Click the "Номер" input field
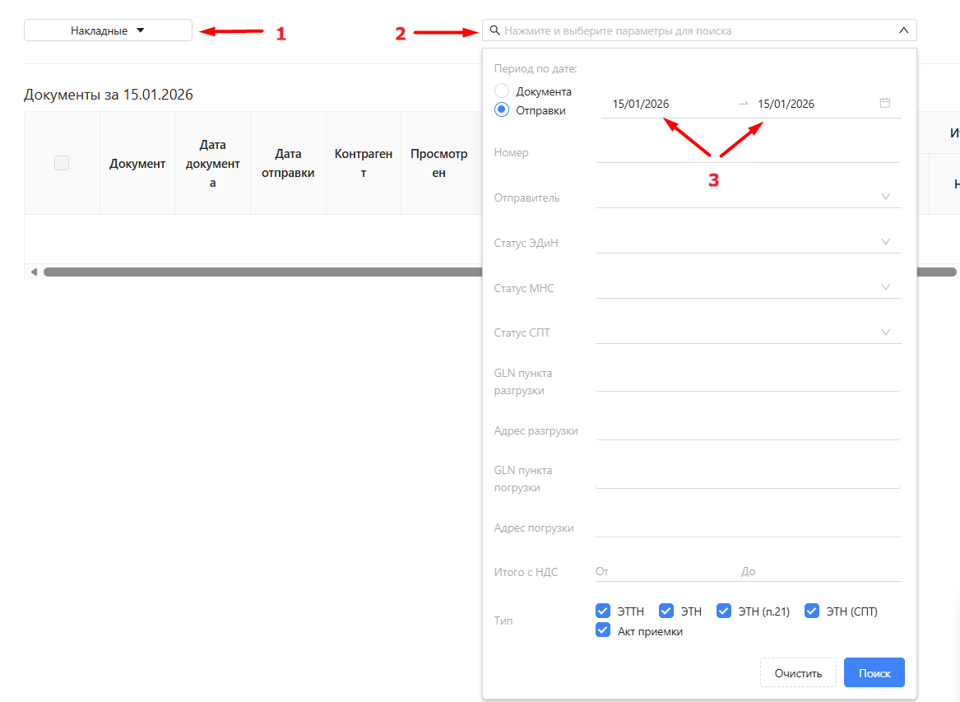The height and width of the screenshot is (702, 960). pos(747,152)
